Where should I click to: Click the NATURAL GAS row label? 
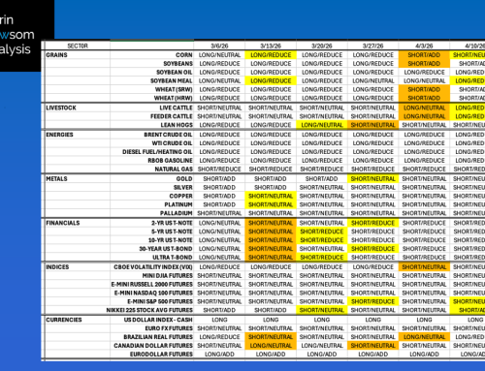(174, 170)
